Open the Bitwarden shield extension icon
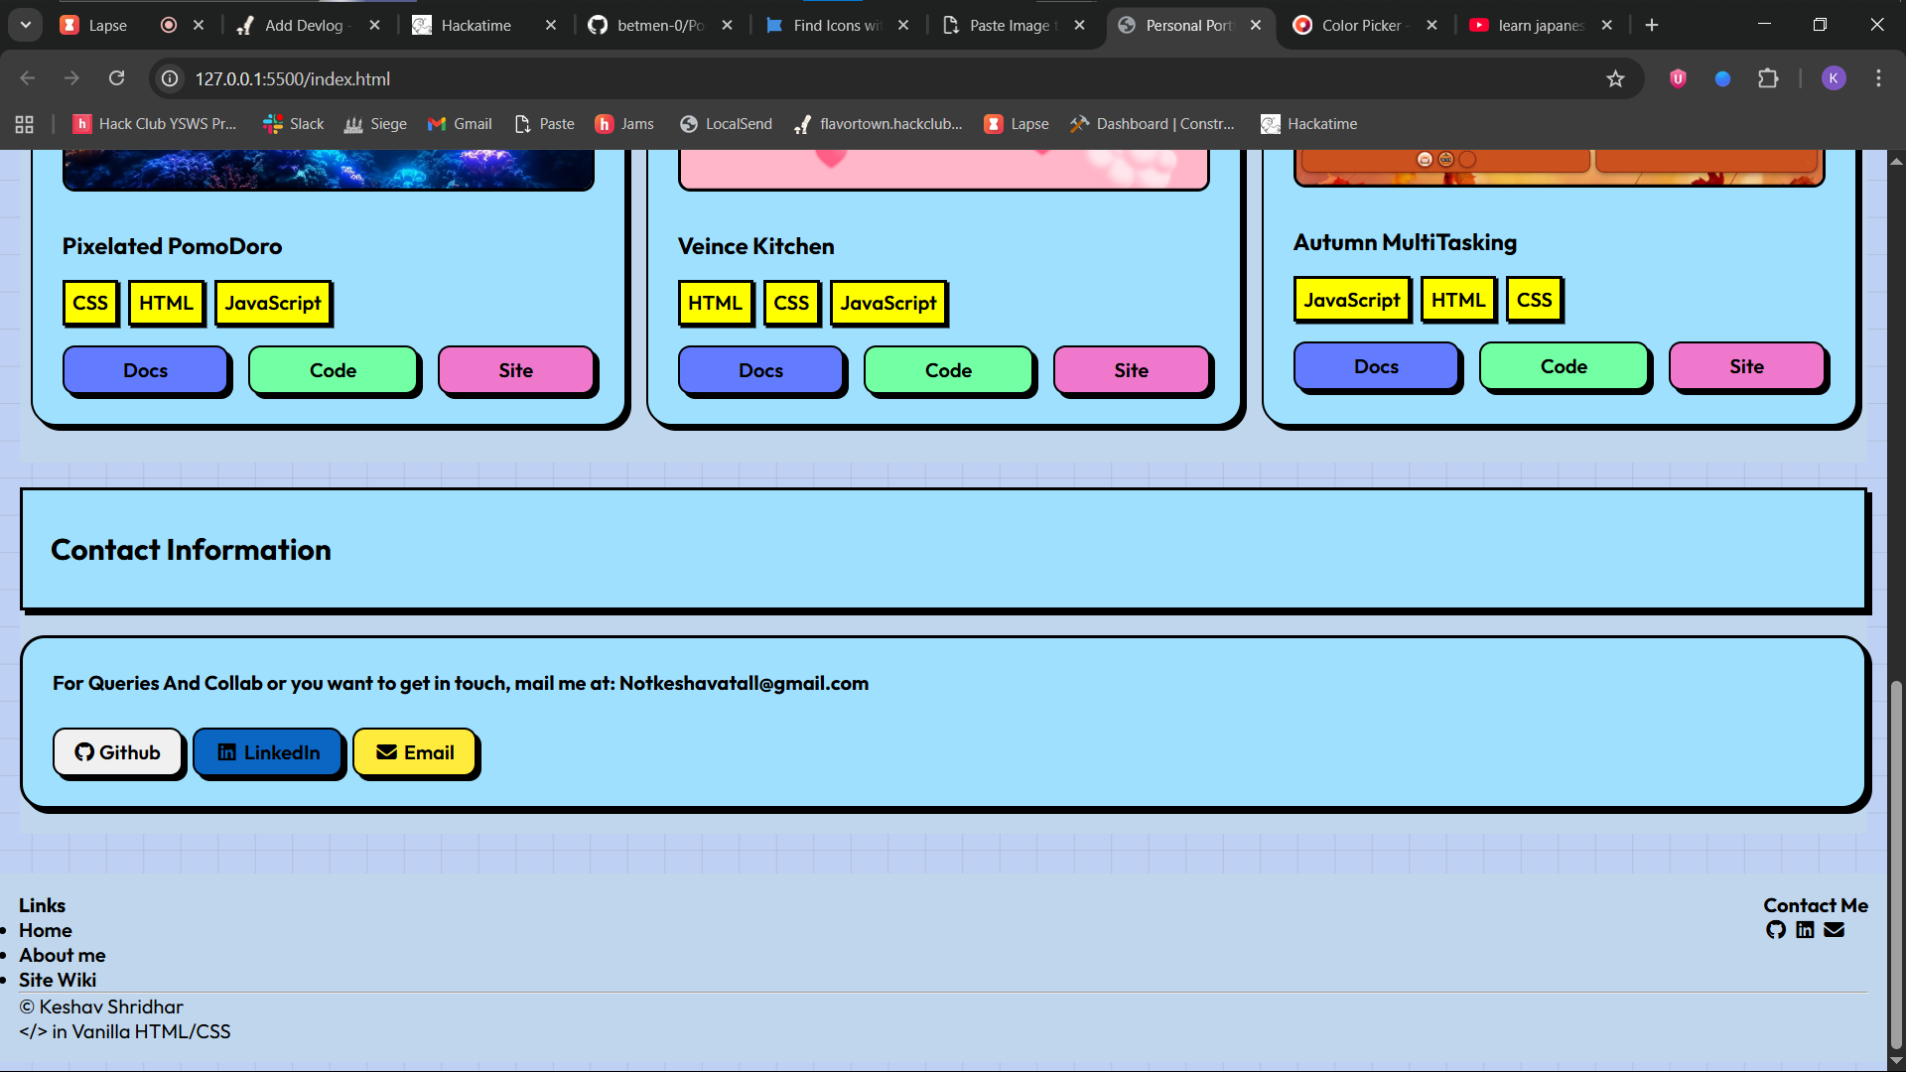The height and width of the screenshot is (1072, 1906). tap(1678, 78)
